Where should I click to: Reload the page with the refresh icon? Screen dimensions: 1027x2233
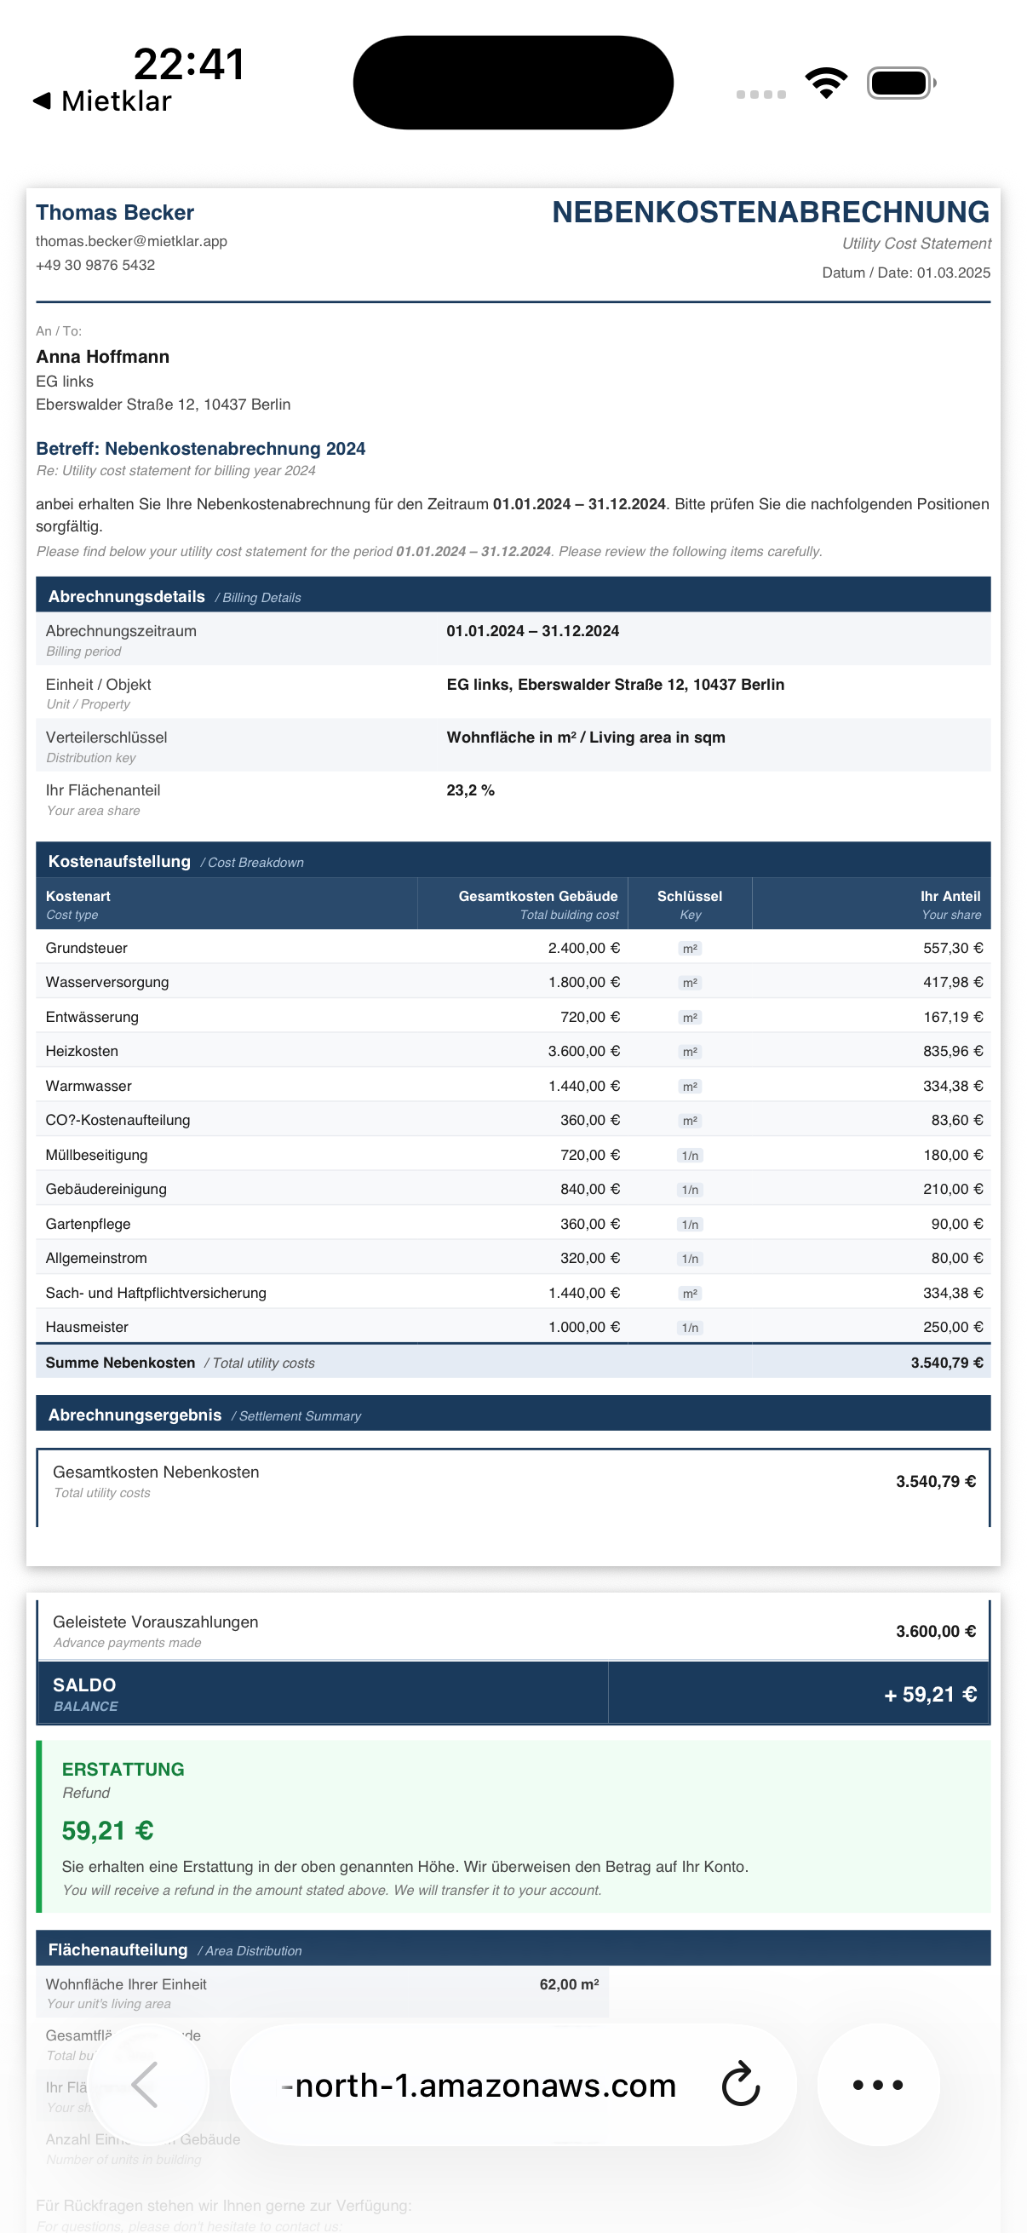click(740, 2084)
